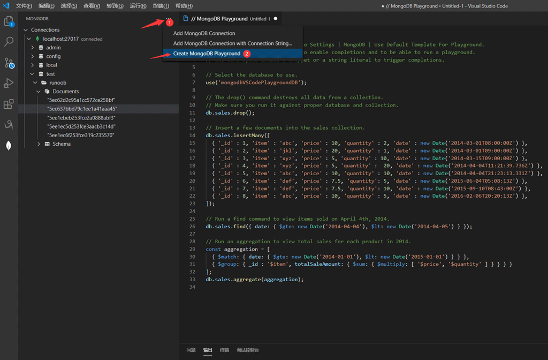Open the 终端(T) menu in menu bar
The image size is (548, 360).
coord(161,6)
